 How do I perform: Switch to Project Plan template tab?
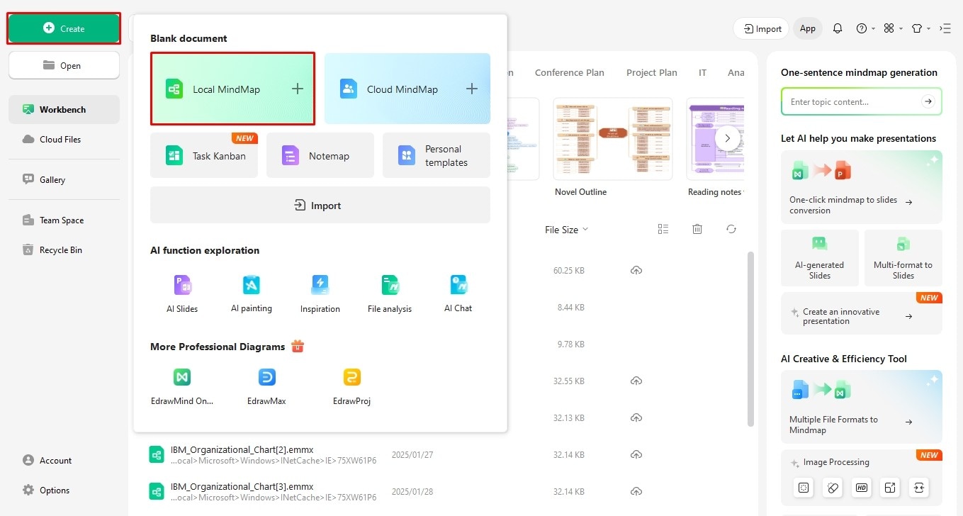coord(651,72)
